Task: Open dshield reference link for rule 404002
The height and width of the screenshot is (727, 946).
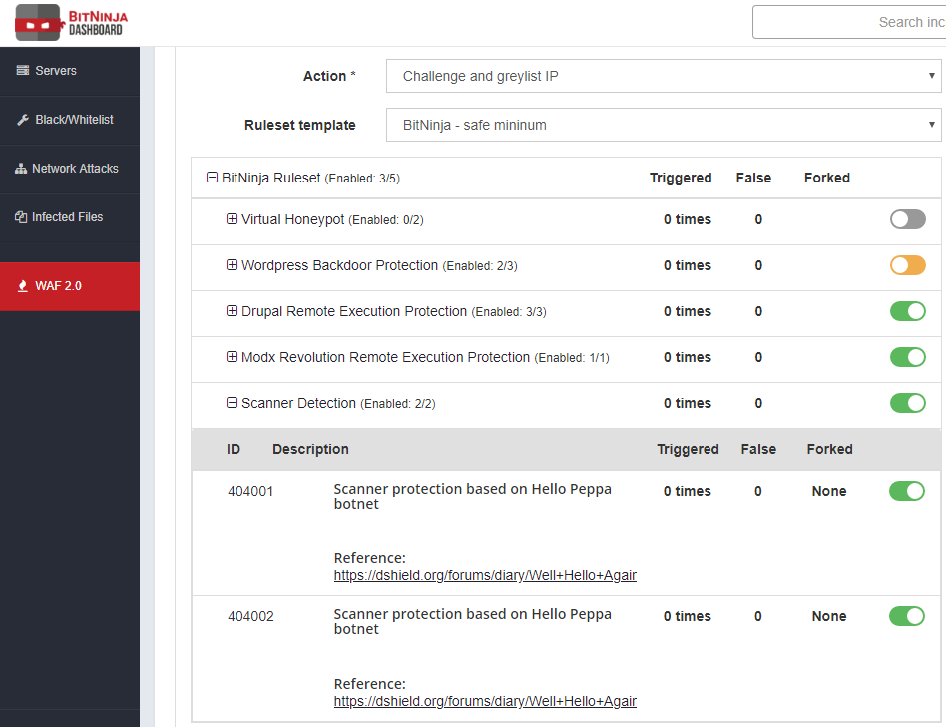Action: point(485,701)
